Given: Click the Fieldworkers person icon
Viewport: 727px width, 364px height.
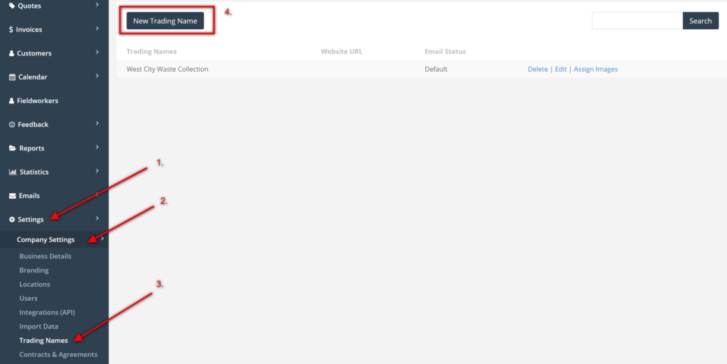Looking at the screenshot, I should 11,101.
